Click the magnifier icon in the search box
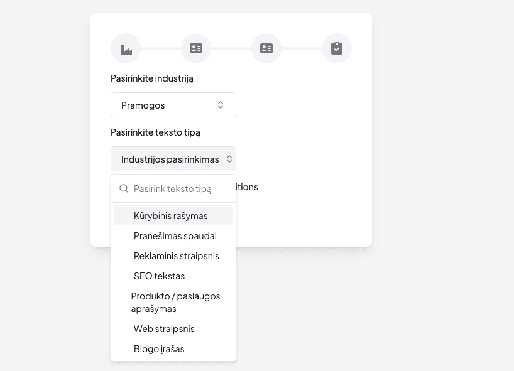Image resolution: width=514 pixels, height=371 pixels. click(124, 188)
